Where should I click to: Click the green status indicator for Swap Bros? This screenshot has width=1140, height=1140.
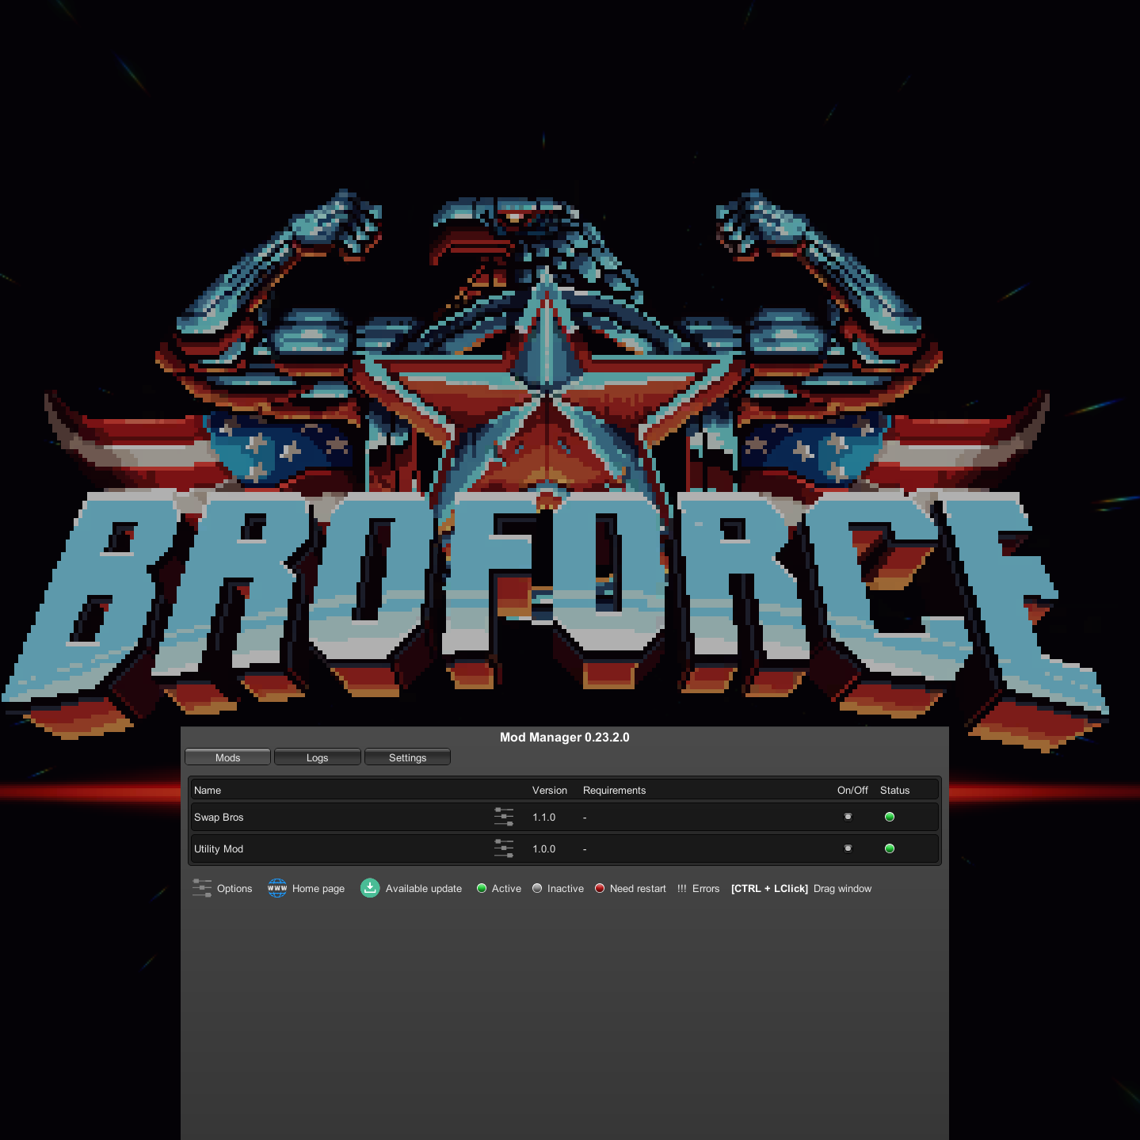click(890, 817)
